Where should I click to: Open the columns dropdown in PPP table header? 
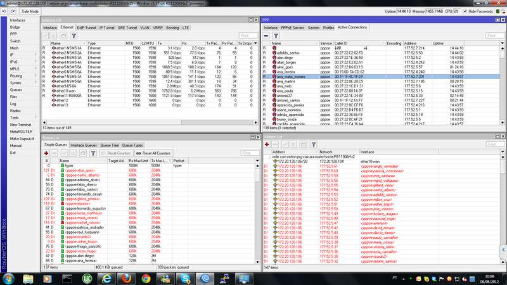[x=502, y=43]
